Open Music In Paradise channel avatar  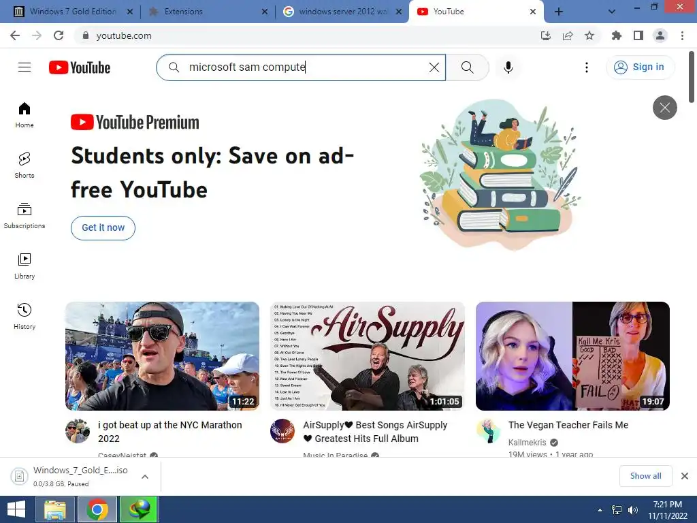tap(282, 431)
